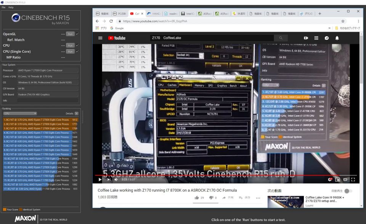366x224 pixels.
Task: Open the Ranking CPU dropdown
Action: click(x=20, y=113)
